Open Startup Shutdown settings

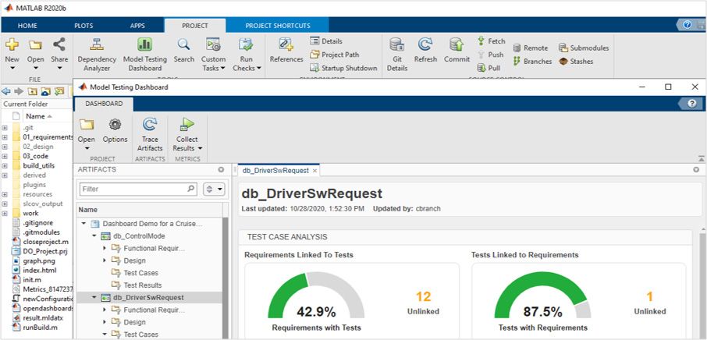pyautogui.click(x=343, y=68)
